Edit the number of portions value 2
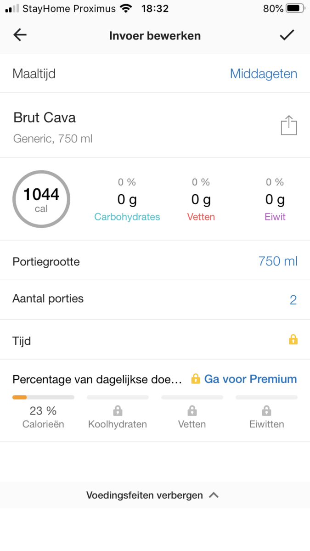This screenshot has width=310, height=551. [293, 300]
